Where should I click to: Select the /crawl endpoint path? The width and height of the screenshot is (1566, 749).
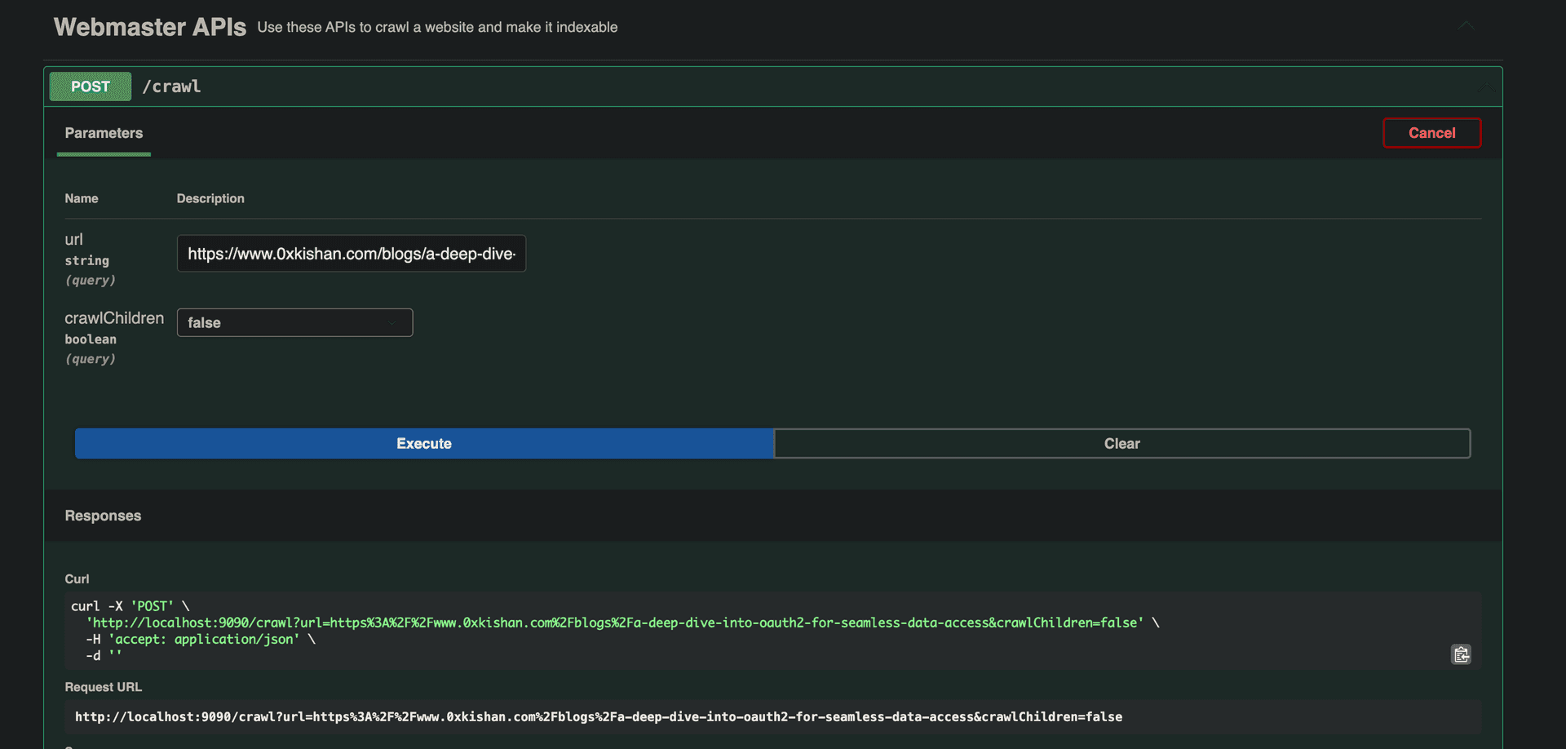point(172,86)
